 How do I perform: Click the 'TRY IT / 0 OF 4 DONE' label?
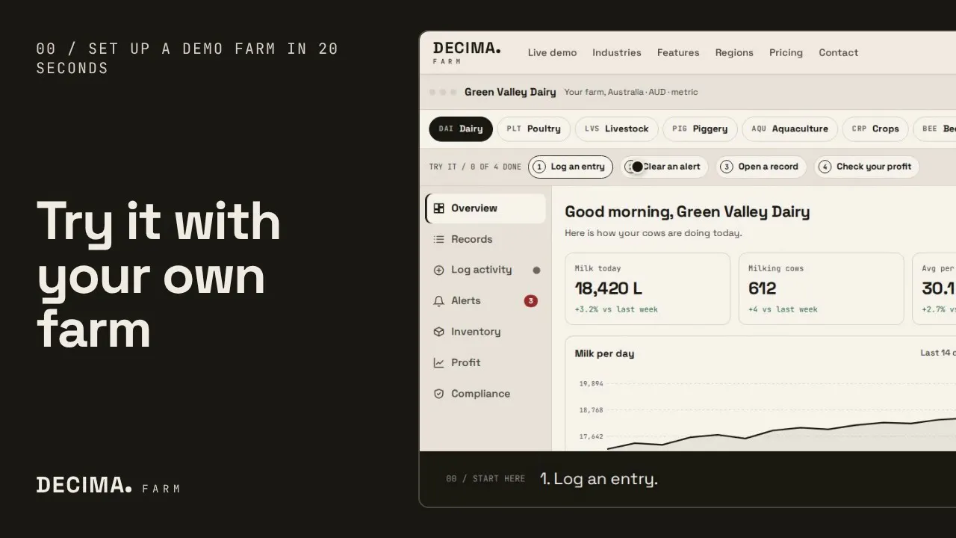pyautogui.click(x=475, y=167)
